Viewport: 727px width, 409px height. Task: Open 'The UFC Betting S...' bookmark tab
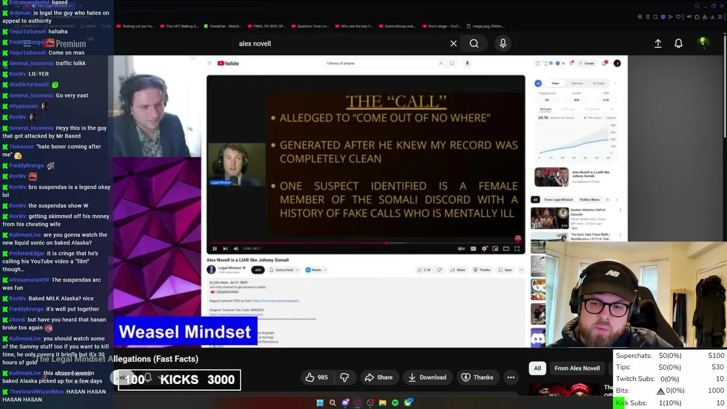(179, 26)
